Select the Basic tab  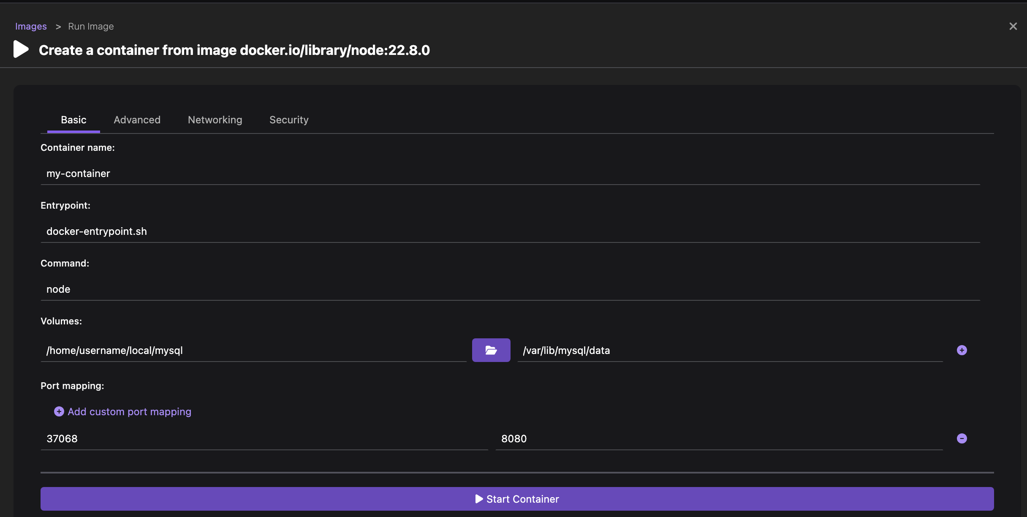coord(73,120)
